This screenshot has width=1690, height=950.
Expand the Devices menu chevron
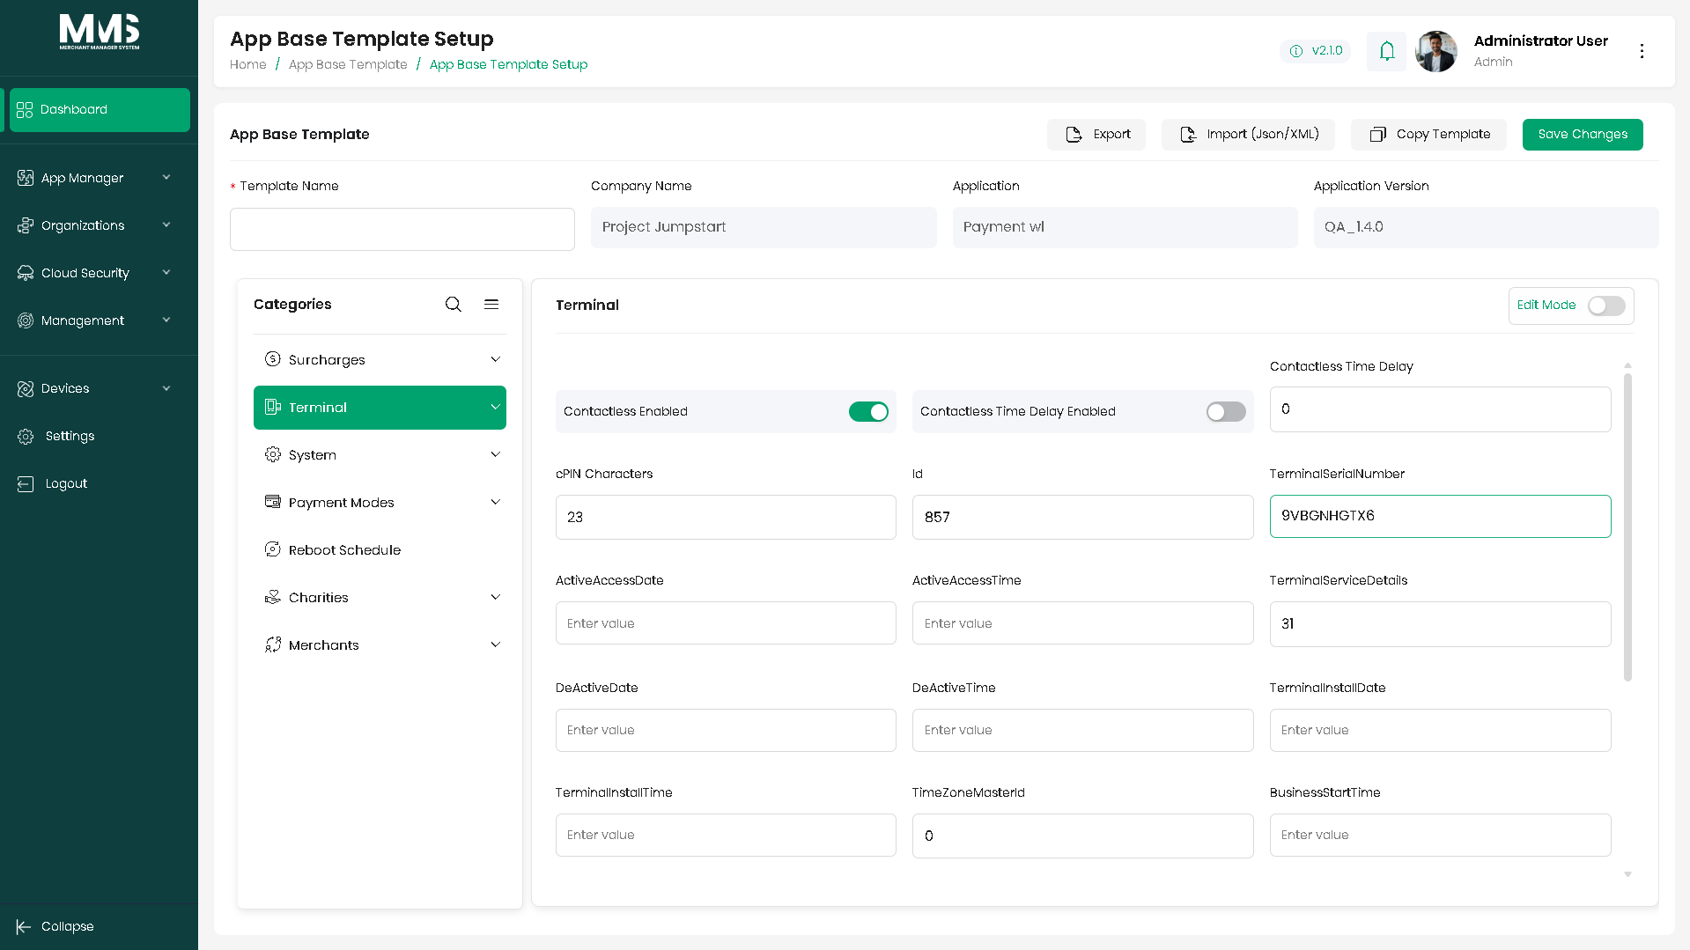[x=166, y=388]
